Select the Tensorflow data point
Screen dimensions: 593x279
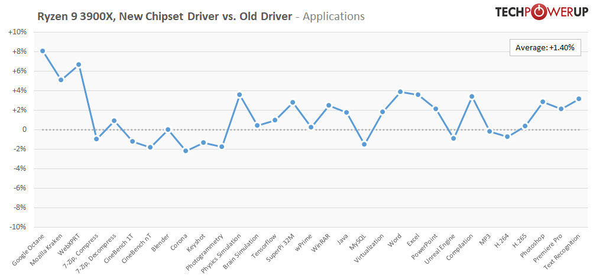(x=275, y=120)
